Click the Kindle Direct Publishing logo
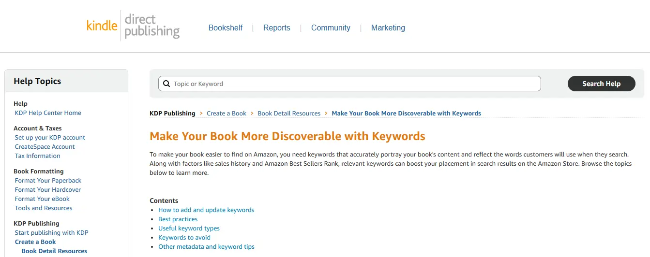 (x=133, y=27)
